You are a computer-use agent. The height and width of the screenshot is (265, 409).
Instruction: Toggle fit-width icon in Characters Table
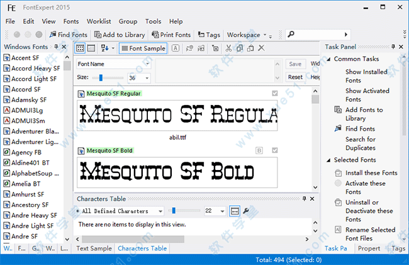(x=235, y=211)
